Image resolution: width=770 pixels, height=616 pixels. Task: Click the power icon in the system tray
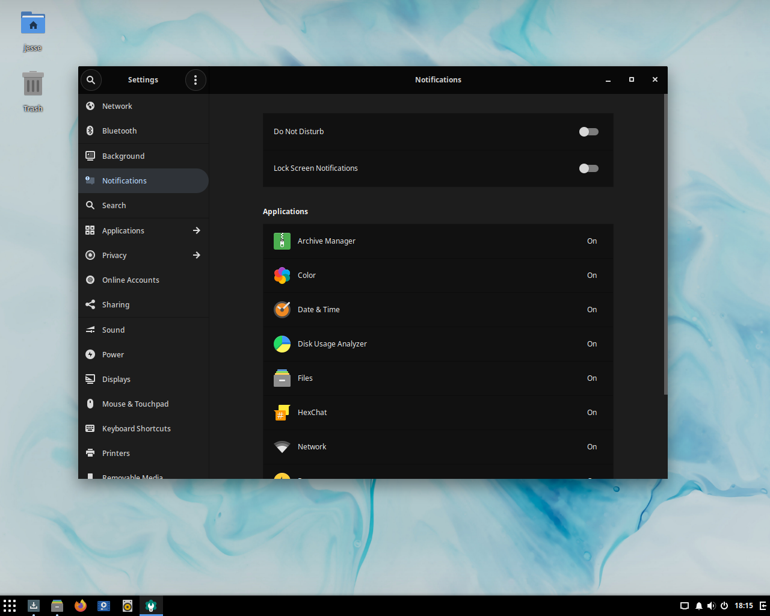(724, 606)
